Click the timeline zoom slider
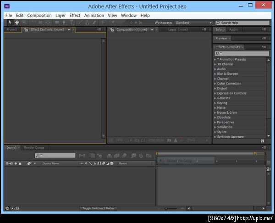The width and height of the screenshot is (275, 223). [171, 208]
